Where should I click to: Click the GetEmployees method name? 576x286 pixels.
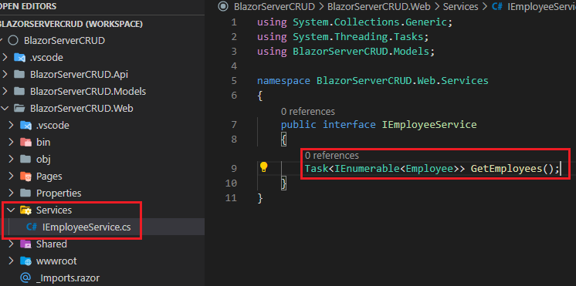point(507,169)
